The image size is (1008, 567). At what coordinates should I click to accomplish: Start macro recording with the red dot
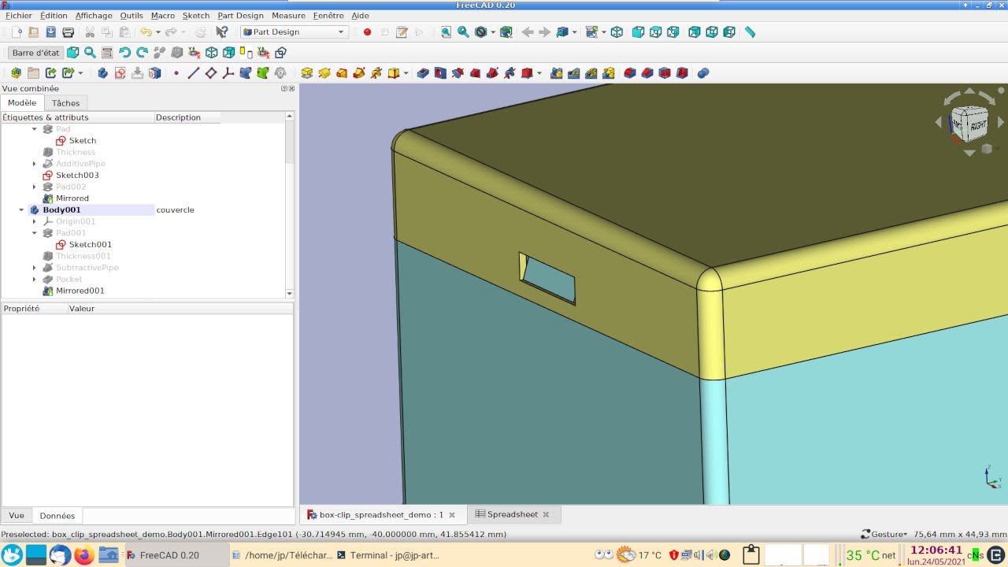pyautogui.click(x=367, y=32)
